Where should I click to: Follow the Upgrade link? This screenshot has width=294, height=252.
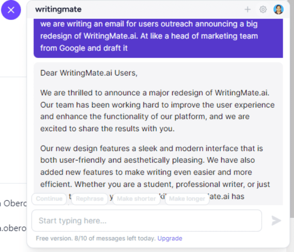(170, 238)
